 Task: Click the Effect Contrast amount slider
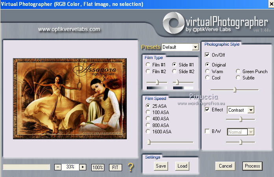(x=241, y=120)
